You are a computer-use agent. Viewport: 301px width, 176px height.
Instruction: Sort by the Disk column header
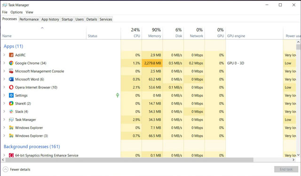174,32
